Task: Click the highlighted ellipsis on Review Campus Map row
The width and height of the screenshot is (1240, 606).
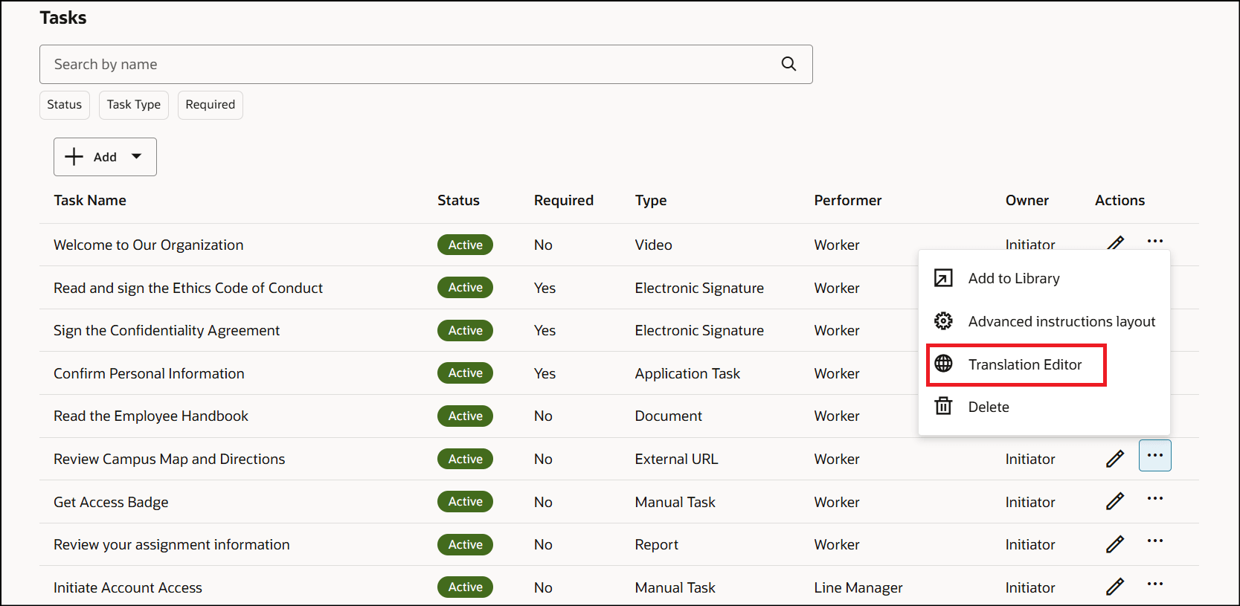Action: [1154, 456]
